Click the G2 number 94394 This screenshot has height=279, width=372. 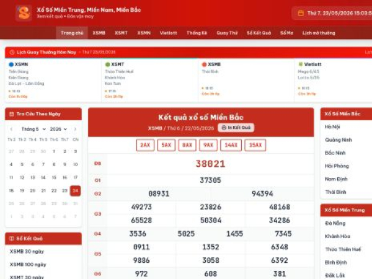(x=262, y=194)
